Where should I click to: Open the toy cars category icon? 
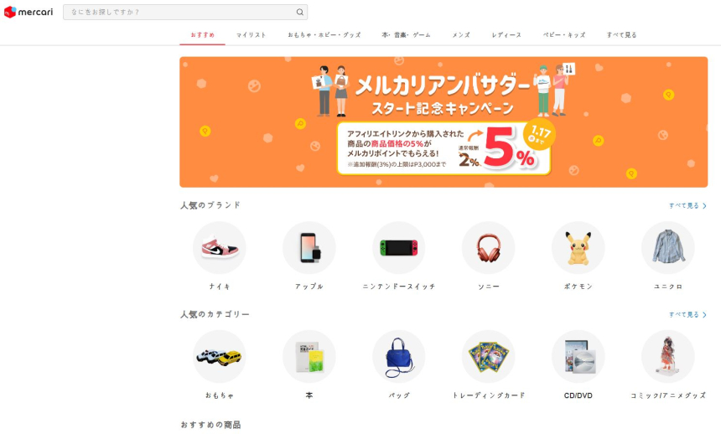pyautogui.click(x=220, y=357)
